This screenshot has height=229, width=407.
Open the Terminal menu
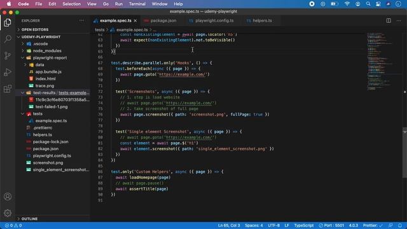click(x=137, y=4)
